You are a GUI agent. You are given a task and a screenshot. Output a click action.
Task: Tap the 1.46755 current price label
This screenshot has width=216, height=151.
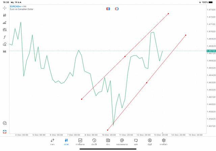point(212,51)
